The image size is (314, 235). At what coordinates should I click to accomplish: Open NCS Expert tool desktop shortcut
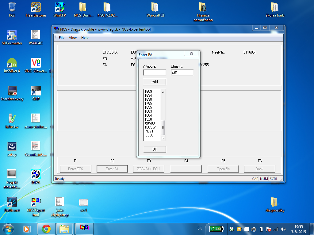pyautogui.click(x=36, y=202)
